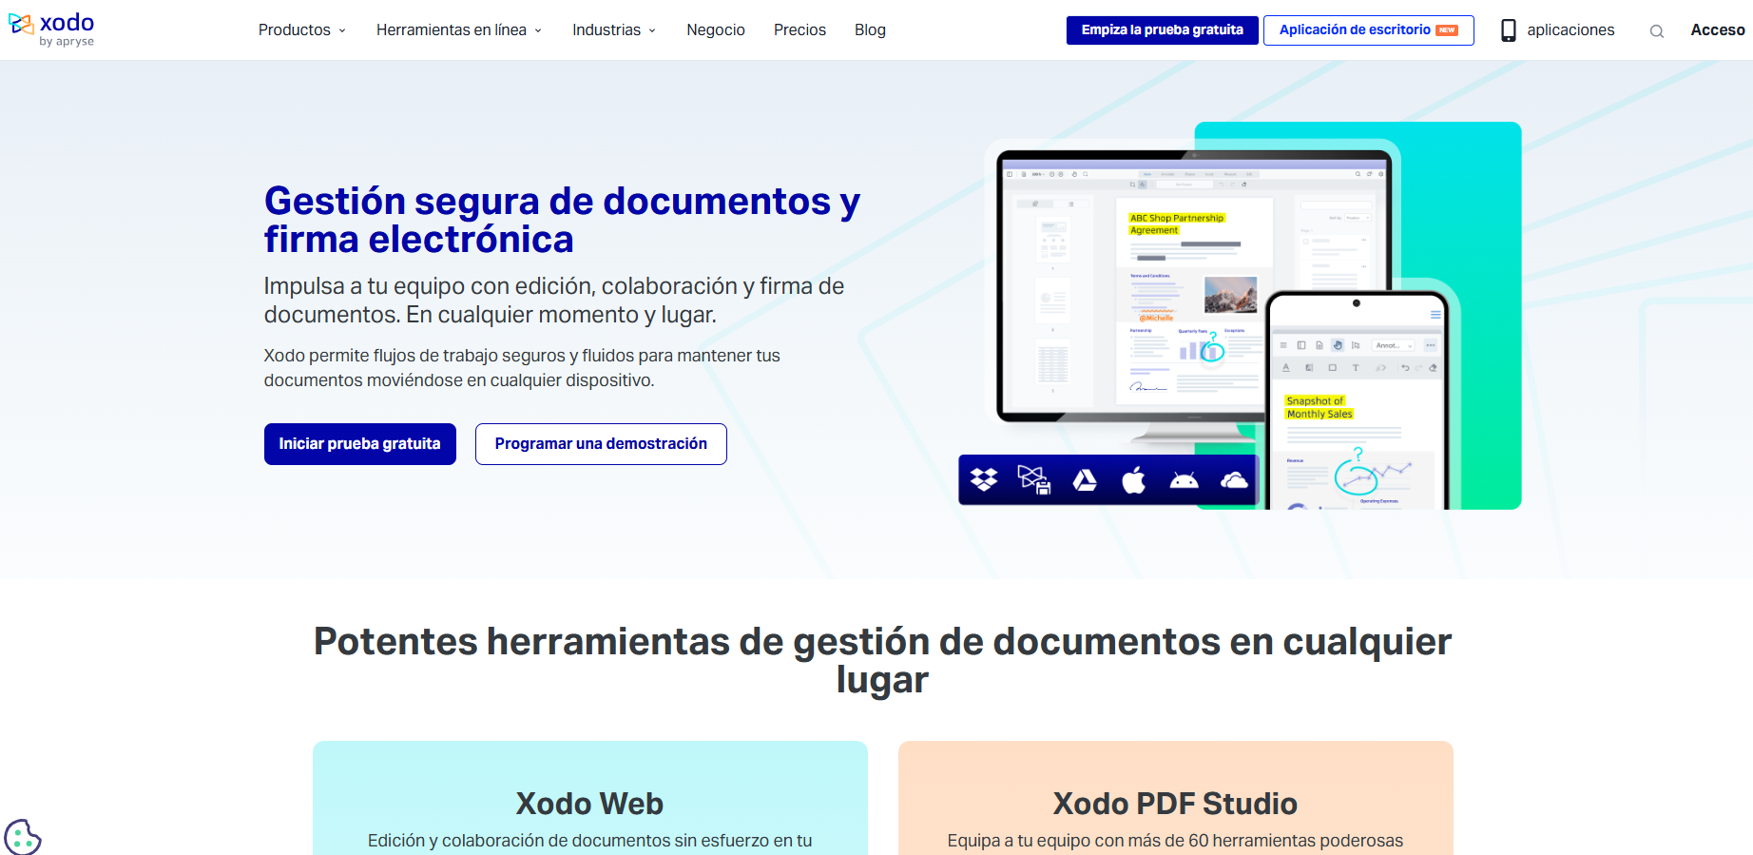Image resolution: width=1753 pixels, height=855 pixels.
Task: Expand the Industrias dropdown
Action: (614, 30)
